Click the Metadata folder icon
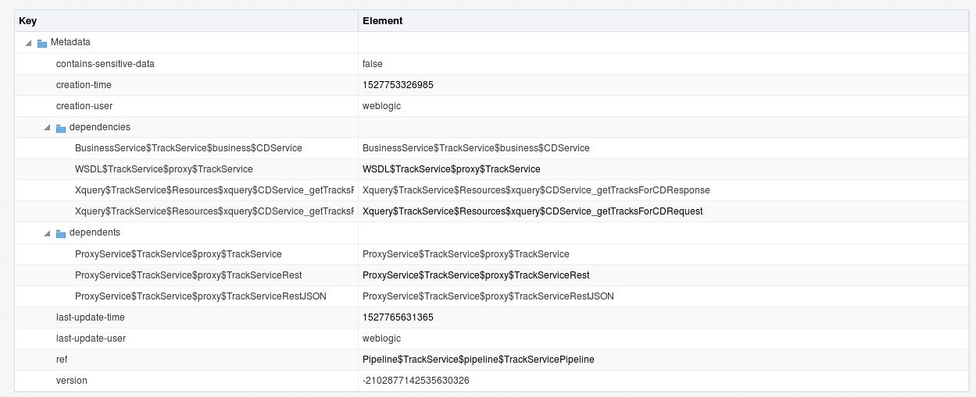The width and height of the screenshot is (976, 397). pyautogui.click(x=42, y=43)
